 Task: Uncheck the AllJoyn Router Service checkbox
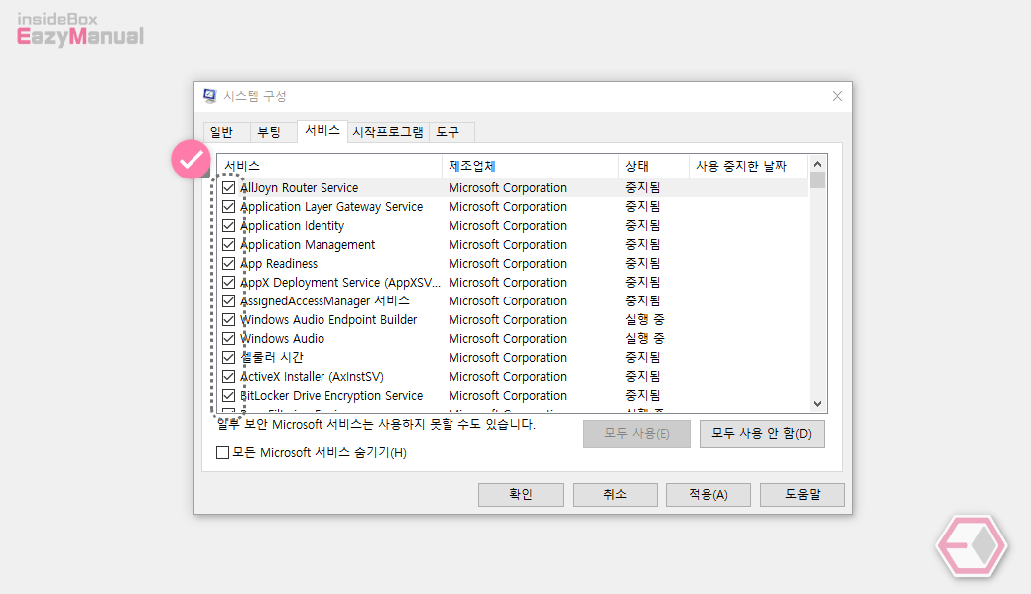coord(229,188)
